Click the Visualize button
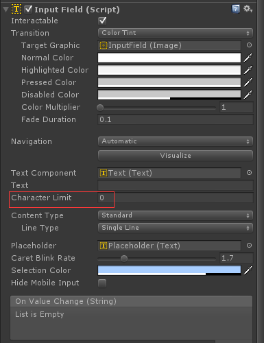Viewport: 264px width, 343px height. (x=176, y=156)
